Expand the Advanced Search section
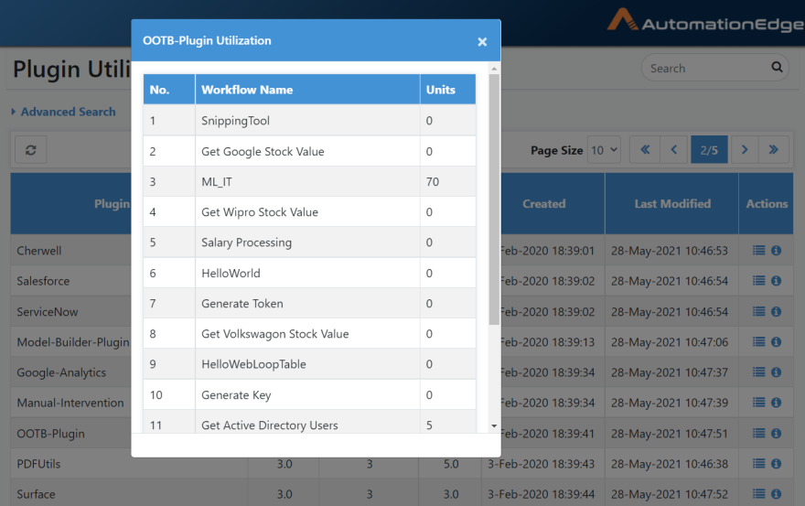Screen dimensions: 805x506 pyautogui.click(x=64, y=112)
